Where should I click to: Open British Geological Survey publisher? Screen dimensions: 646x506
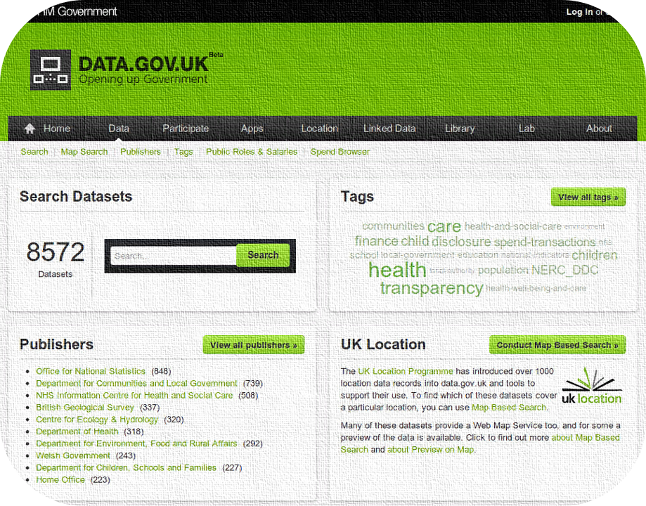[x=85, y=407]
